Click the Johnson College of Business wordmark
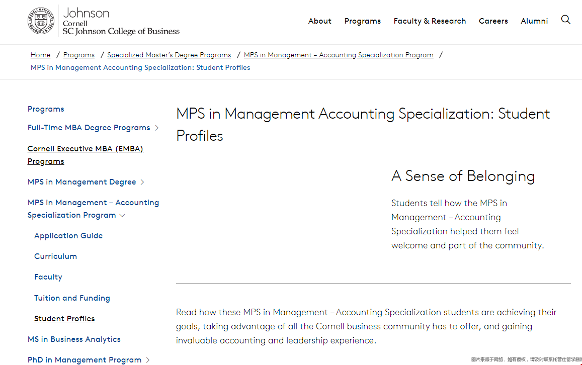This screenshot has height=365, width=582. point(121,22)
